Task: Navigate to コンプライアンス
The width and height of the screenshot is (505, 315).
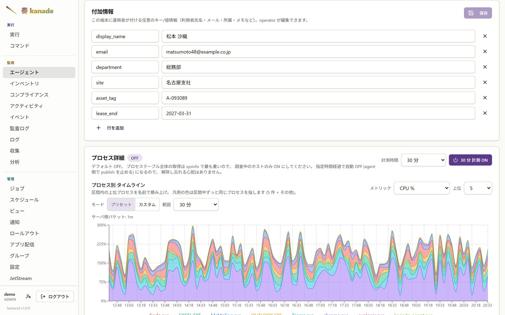Action: coord(39,95)
